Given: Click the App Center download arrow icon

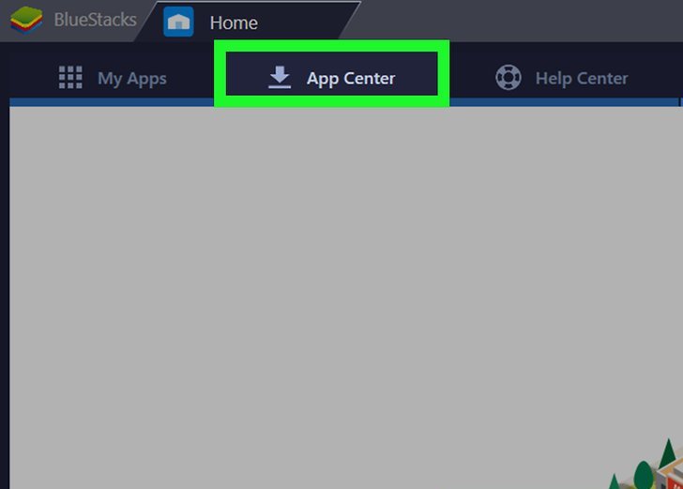Looking at the screenshot, I should point(280,78).
